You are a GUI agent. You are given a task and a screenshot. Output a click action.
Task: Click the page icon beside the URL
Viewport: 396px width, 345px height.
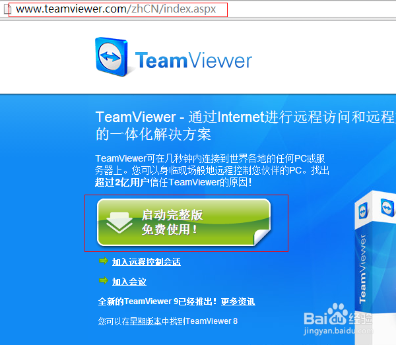(x=7, y=9)
